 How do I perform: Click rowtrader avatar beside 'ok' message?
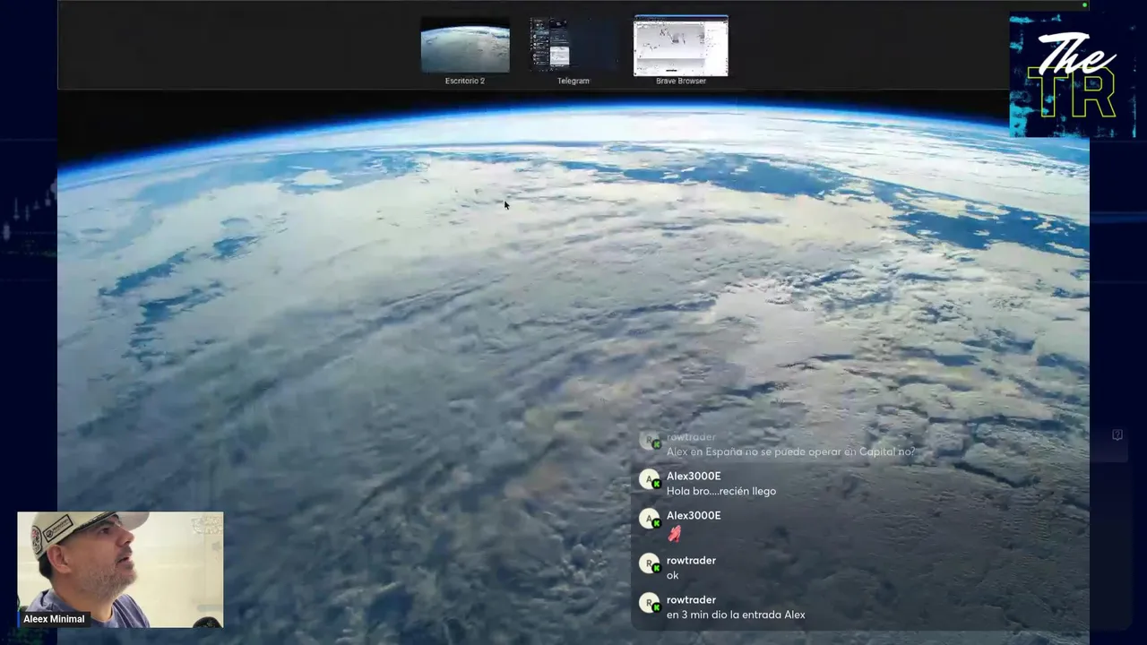[x=650, y=564]
